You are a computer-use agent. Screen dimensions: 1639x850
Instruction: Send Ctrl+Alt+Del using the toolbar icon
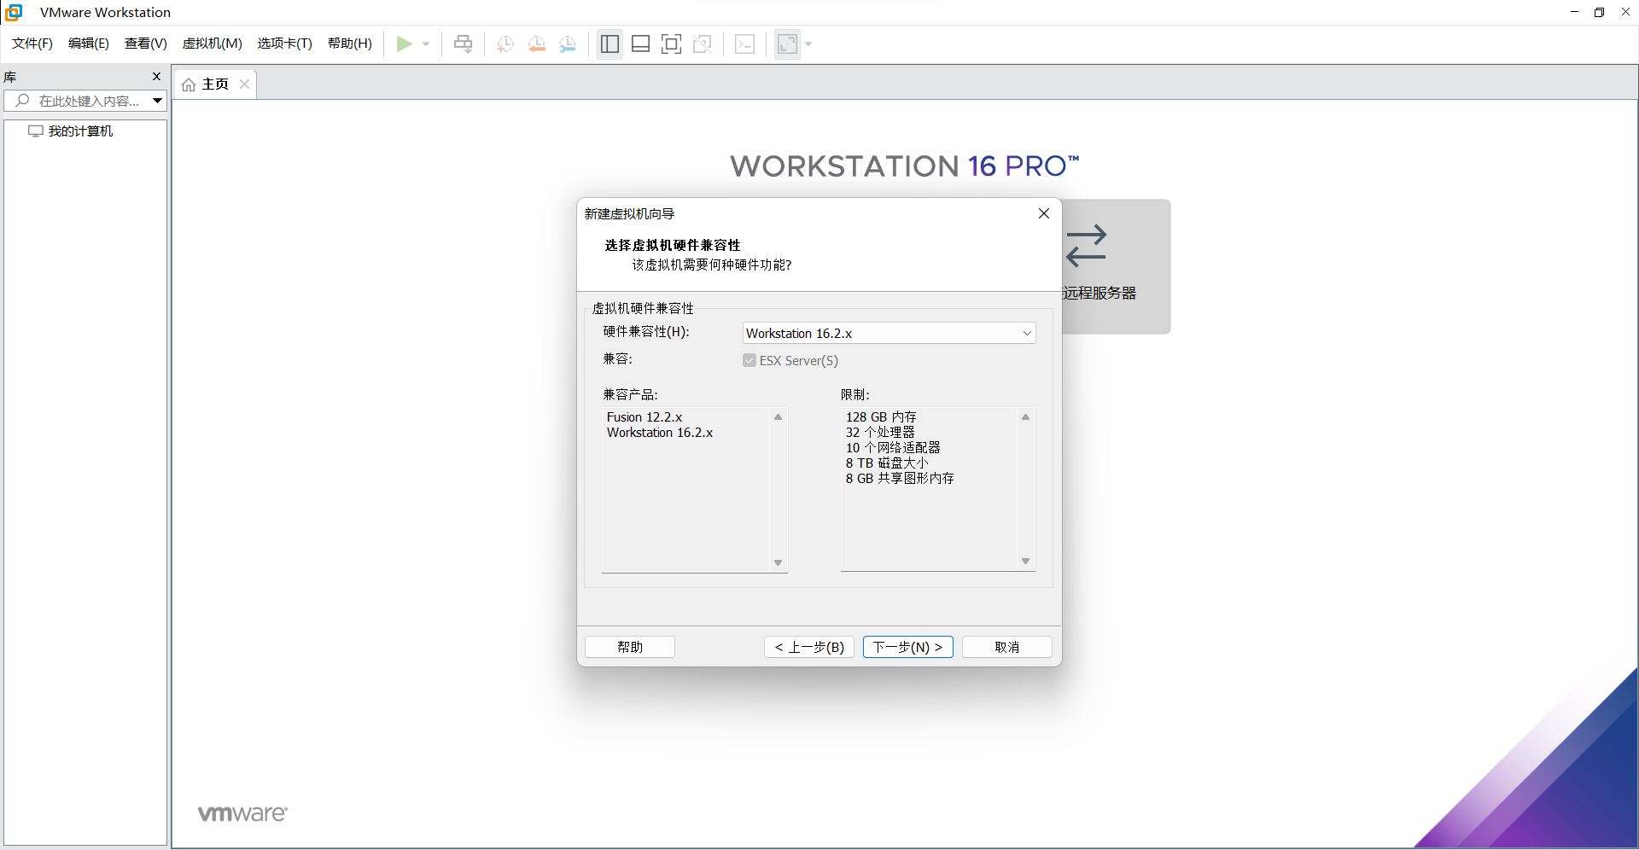(x=463, y=44)
